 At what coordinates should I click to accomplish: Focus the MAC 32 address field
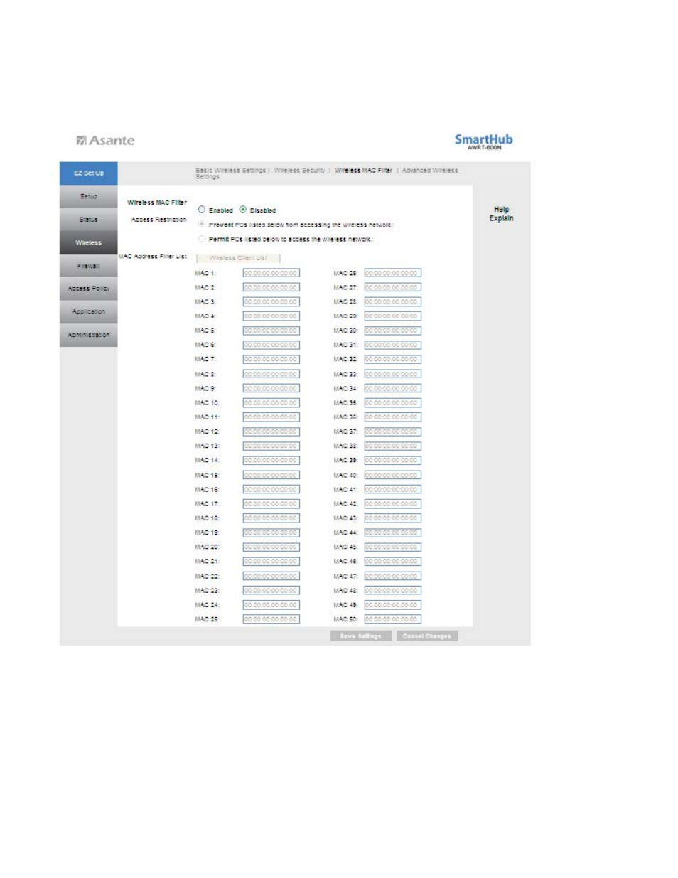393,360
